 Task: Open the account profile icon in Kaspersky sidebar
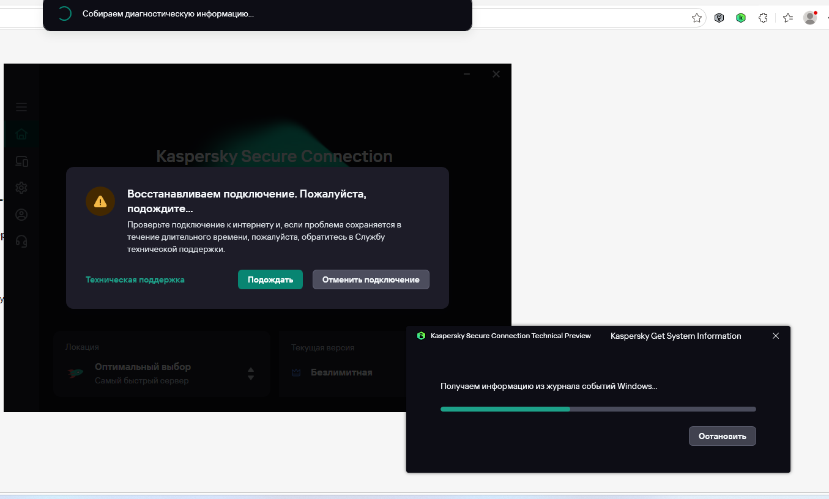coord(21,215)
